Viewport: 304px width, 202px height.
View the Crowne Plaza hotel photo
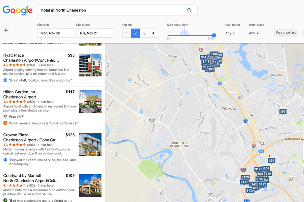point(90,145)
